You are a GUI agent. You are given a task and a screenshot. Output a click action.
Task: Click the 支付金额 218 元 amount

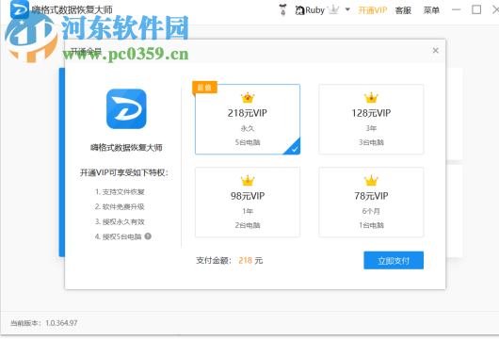tap(229, 260)
